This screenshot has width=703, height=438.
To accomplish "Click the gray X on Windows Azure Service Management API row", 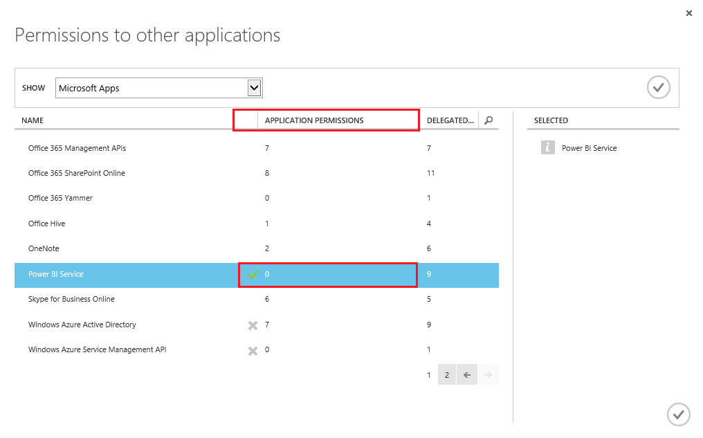I will pos(253,351).
